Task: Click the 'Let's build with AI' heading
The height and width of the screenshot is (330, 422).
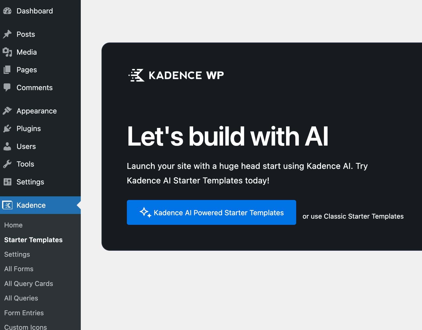Action: (228, 136)
